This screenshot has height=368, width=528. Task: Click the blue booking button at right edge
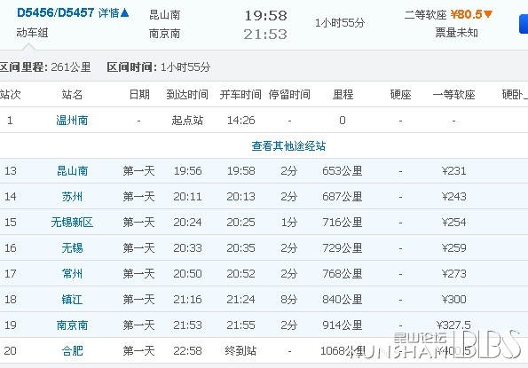tap(524, 24)
